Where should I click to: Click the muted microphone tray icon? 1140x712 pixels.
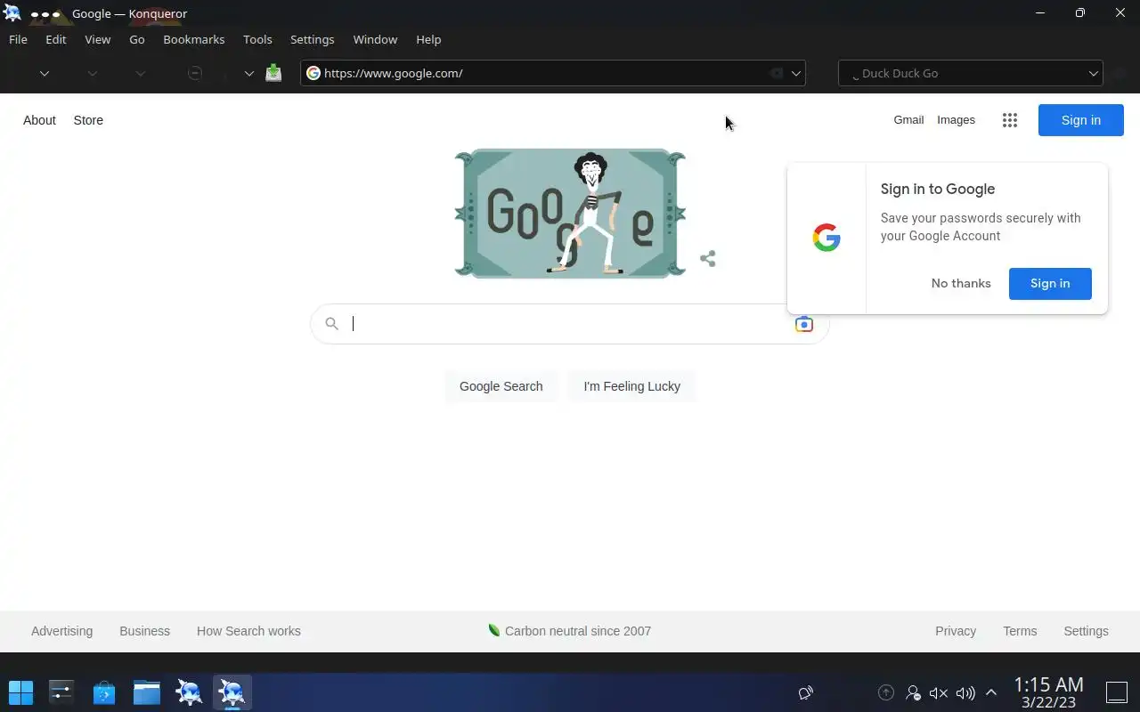click(x=939, y=692)
